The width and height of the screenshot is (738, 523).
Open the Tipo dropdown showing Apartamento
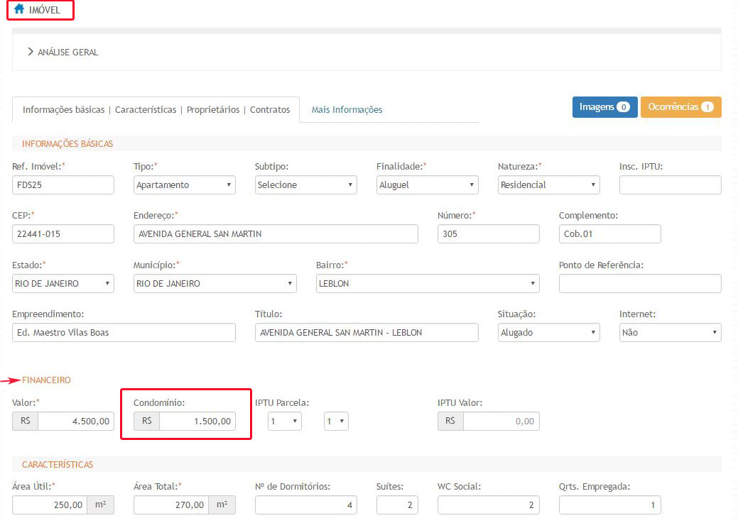click(x=184, y=185)
